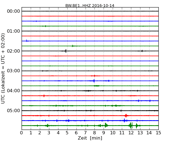Viewport: 180px width, 144px height.
Task: Click x-axis tick label 11
Action: 122,133
